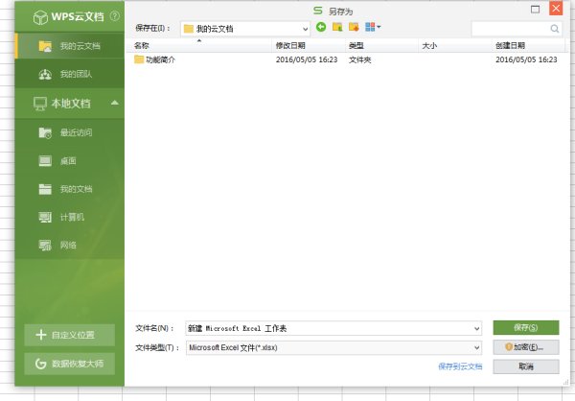Maximize the 另存为 dialog

(x=536, y=10)
